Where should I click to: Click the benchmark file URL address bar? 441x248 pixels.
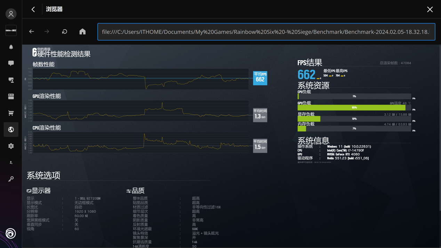coord(266,32)
